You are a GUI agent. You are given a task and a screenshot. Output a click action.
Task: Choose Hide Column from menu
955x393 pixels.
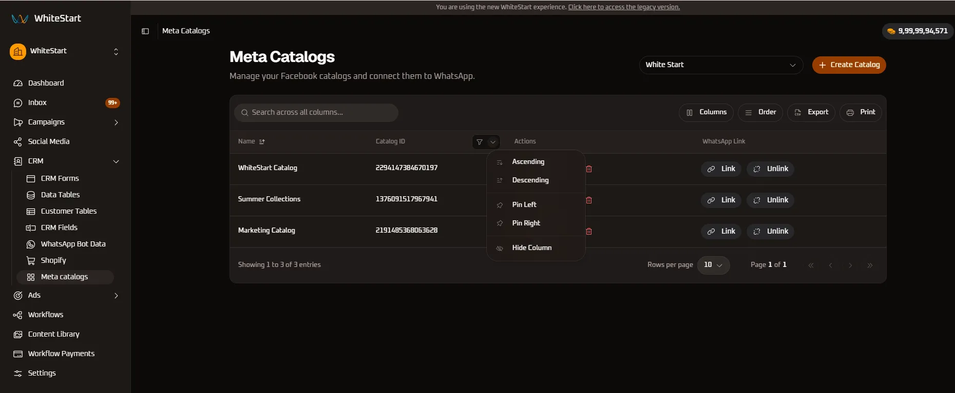[x=536, y=248]
